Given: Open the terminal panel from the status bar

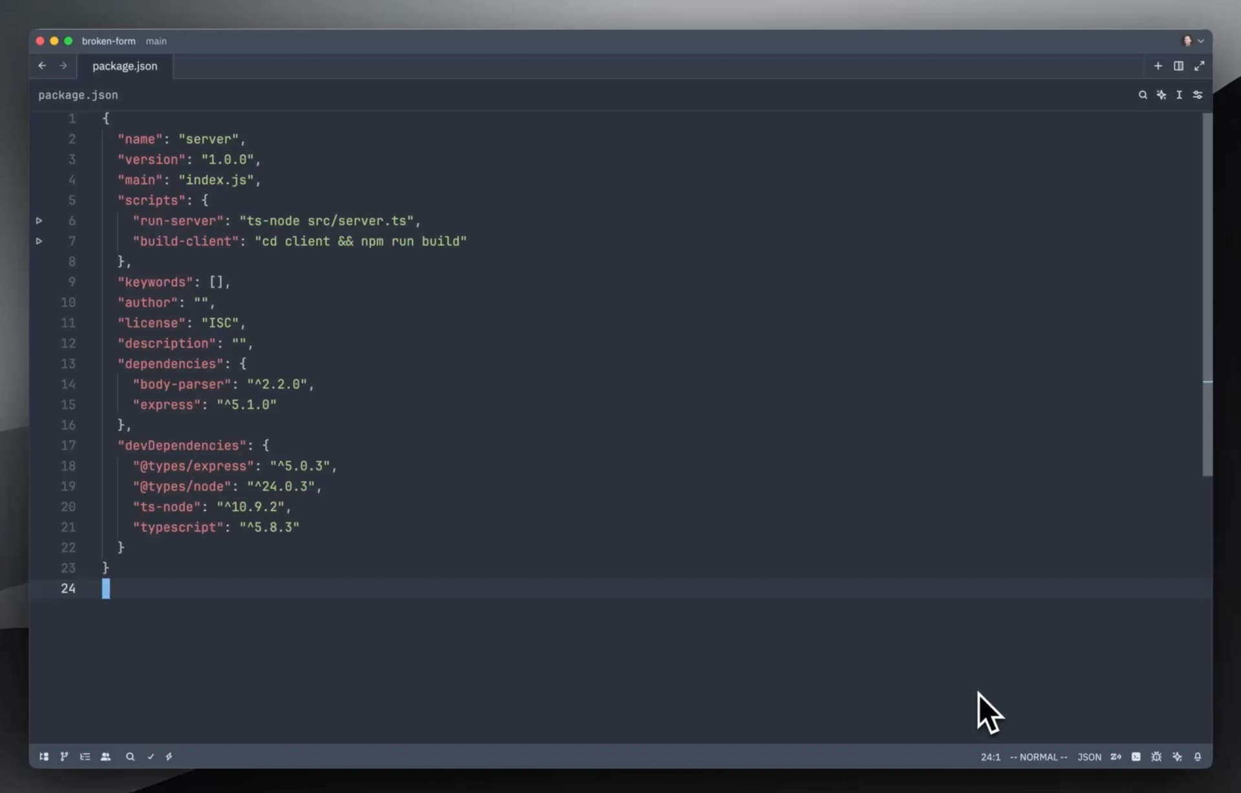Looking at the screenshot, I should 1136,757.
